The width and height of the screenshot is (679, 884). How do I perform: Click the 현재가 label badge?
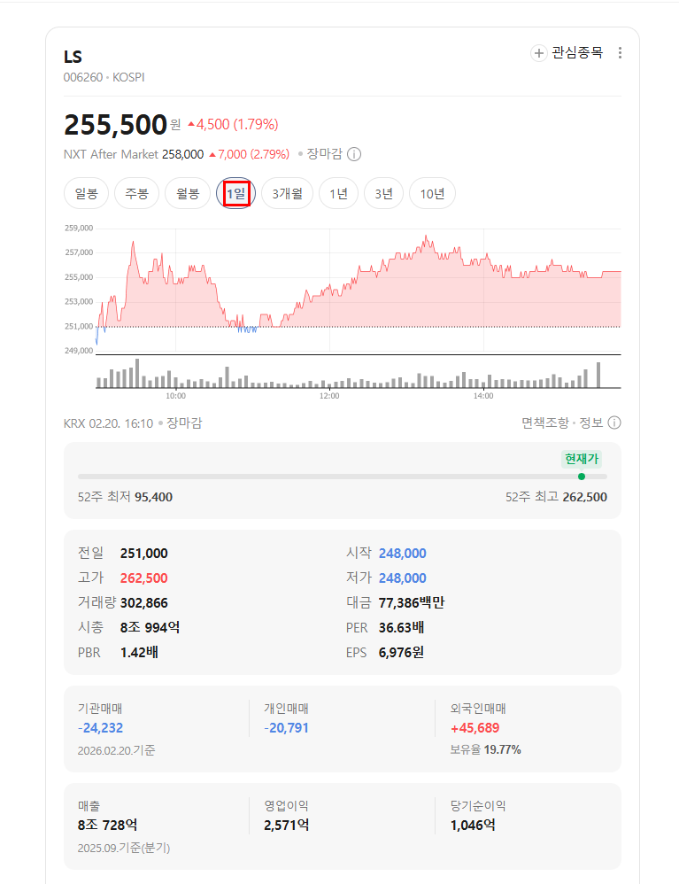[582, 459]
